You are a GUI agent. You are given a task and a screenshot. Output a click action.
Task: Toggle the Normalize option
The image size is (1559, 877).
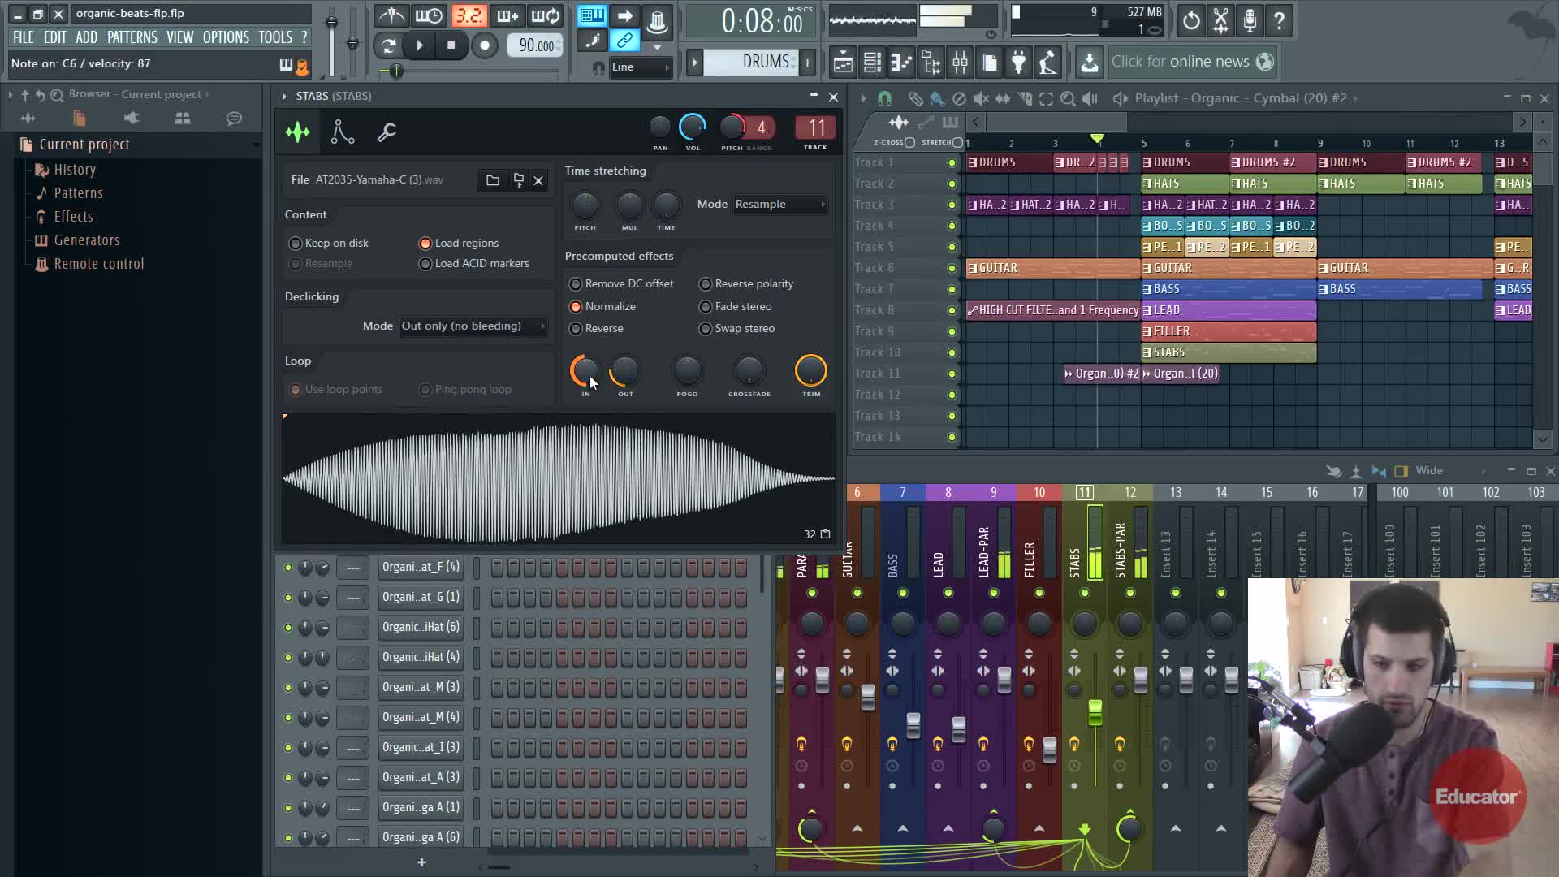[576, 307]
